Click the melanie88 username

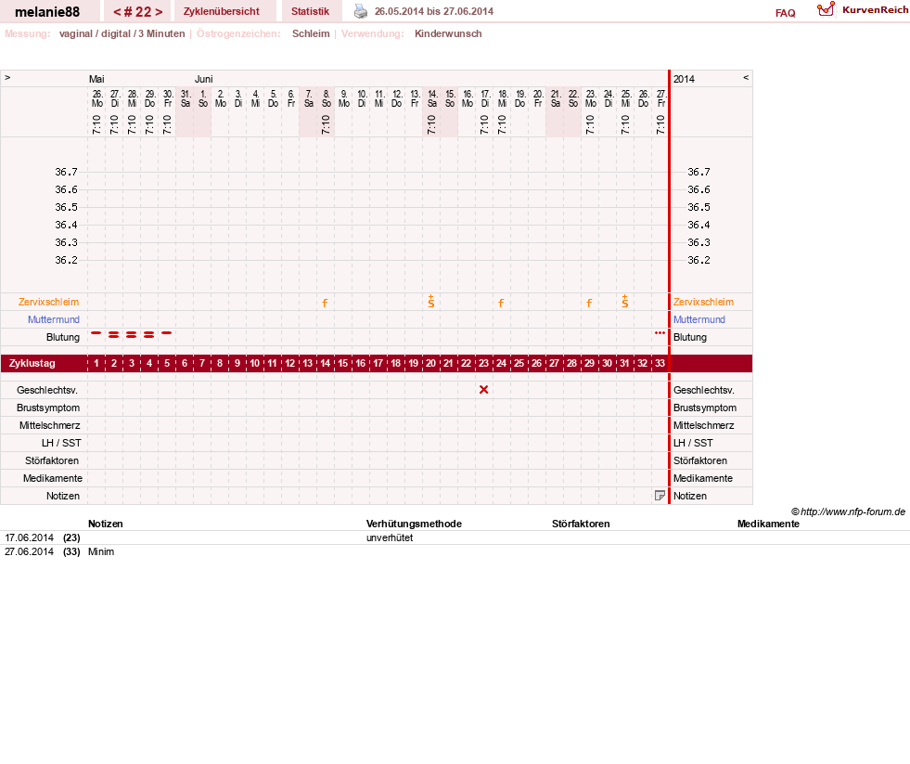tap(47, 12)
